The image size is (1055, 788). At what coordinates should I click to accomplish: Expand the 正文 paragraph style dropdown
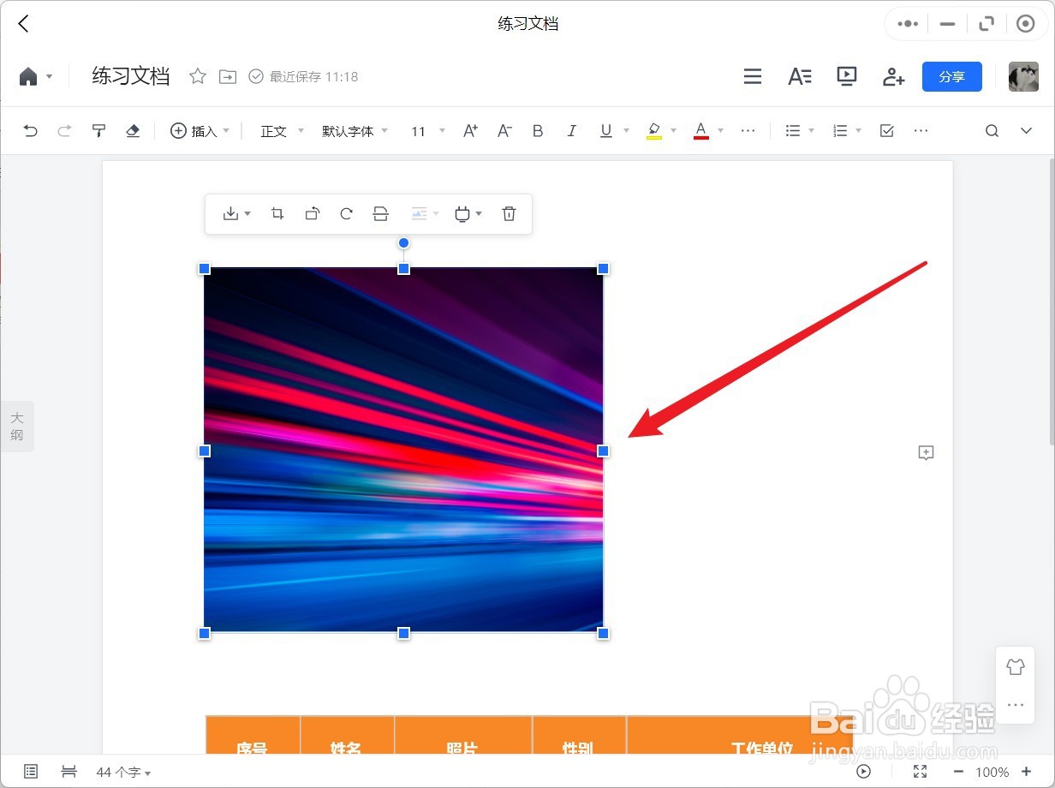coord(278,130)
